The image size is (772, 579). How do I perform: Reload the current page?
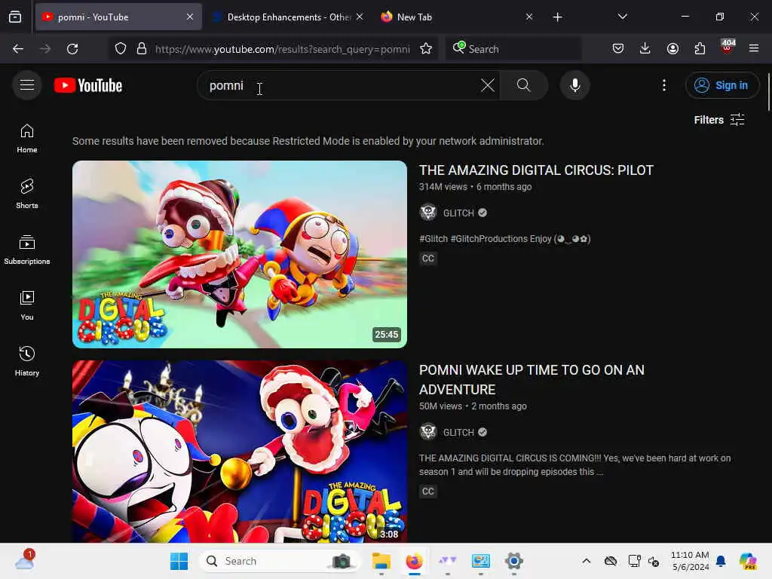[x=72, y=49]
